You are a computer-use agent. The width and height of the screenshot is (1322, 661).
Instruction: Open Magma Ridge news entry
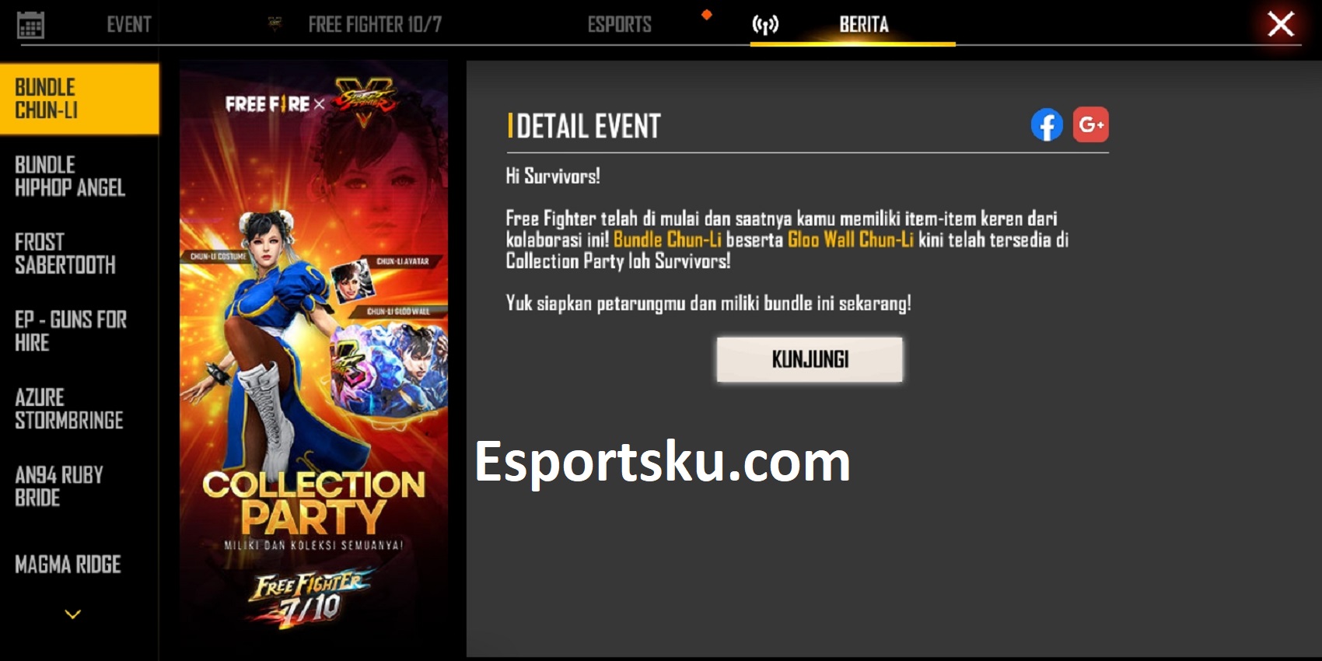(79, 565)
